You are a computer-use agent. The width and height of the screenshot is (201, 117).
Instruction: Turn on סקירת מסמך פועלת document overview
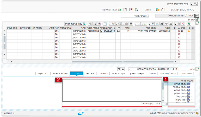(183, 9)
